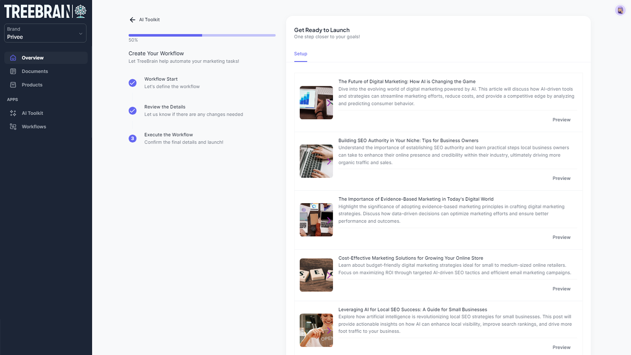The image size is (631, 355).
Task: Select the Workflow Start step title
Action: coord(161,79)
